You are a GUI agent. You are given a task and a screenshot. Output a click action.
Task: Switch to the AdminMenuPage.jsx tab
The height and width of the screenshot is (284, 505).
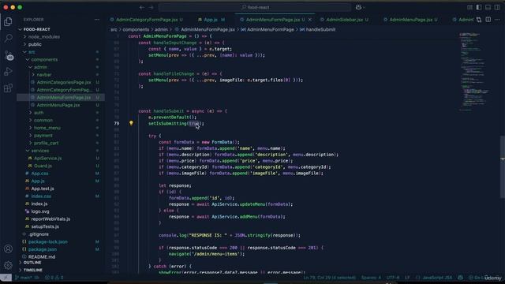pos(410,20)
